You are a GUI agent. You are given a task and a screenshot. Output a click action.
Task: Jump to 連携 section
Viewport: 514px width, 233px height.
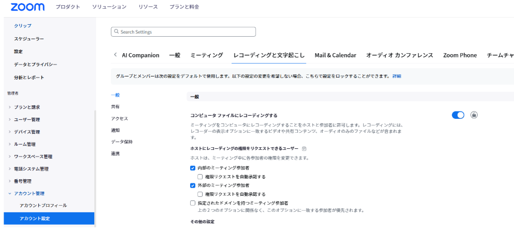click(x=116, y=153)
